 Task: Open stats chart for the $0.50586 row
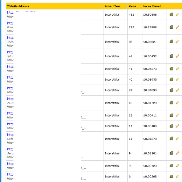click(171, 14)
